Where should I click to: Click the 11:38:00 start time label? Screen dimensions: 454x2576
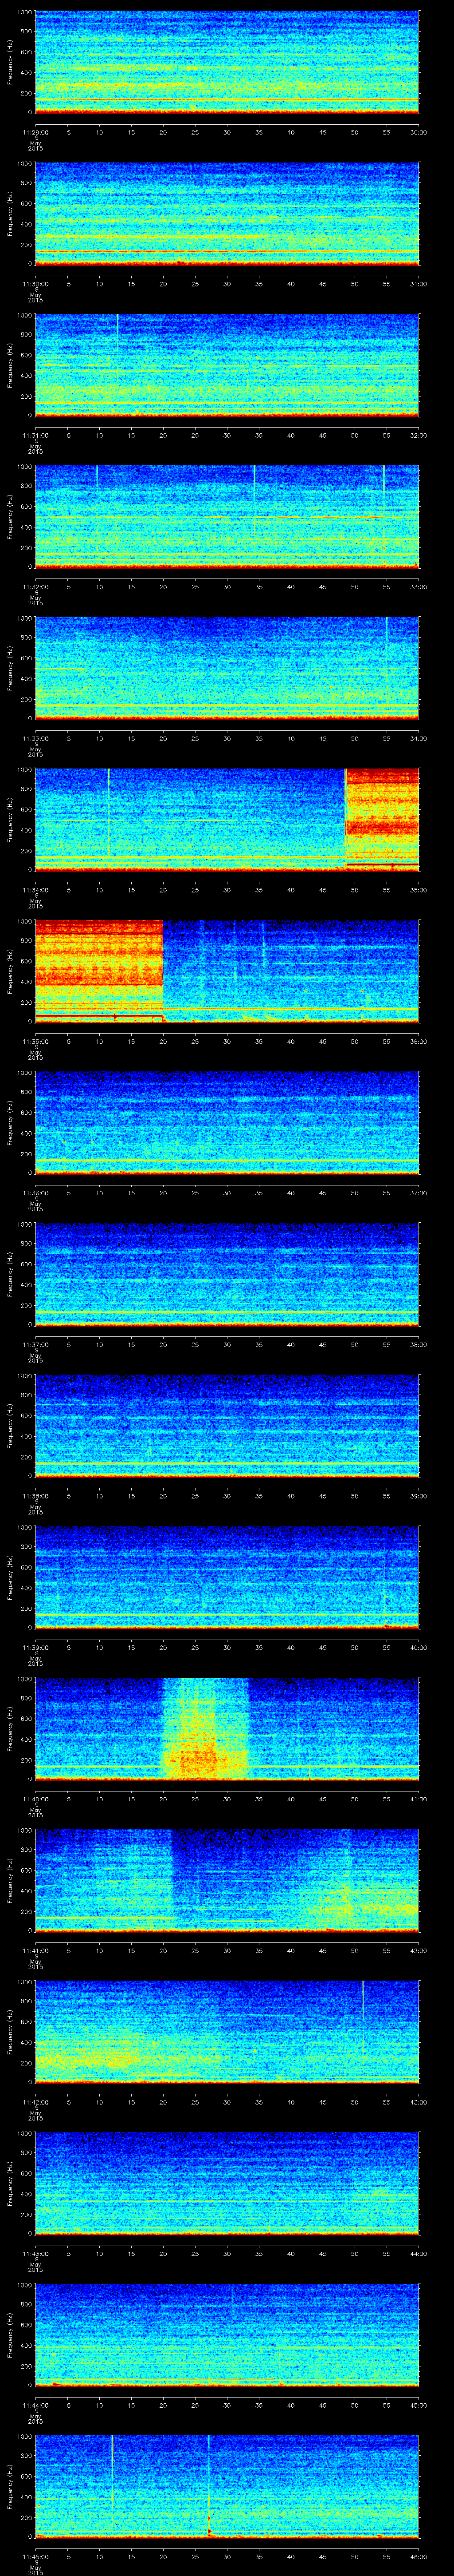(35, 1496)
